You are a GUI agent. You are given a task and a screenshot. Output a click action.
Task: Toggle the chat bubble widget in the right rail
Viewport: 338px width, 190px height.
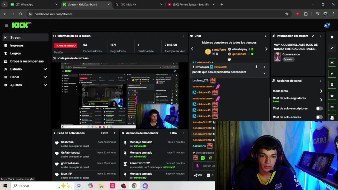click(x=332, y=96)
